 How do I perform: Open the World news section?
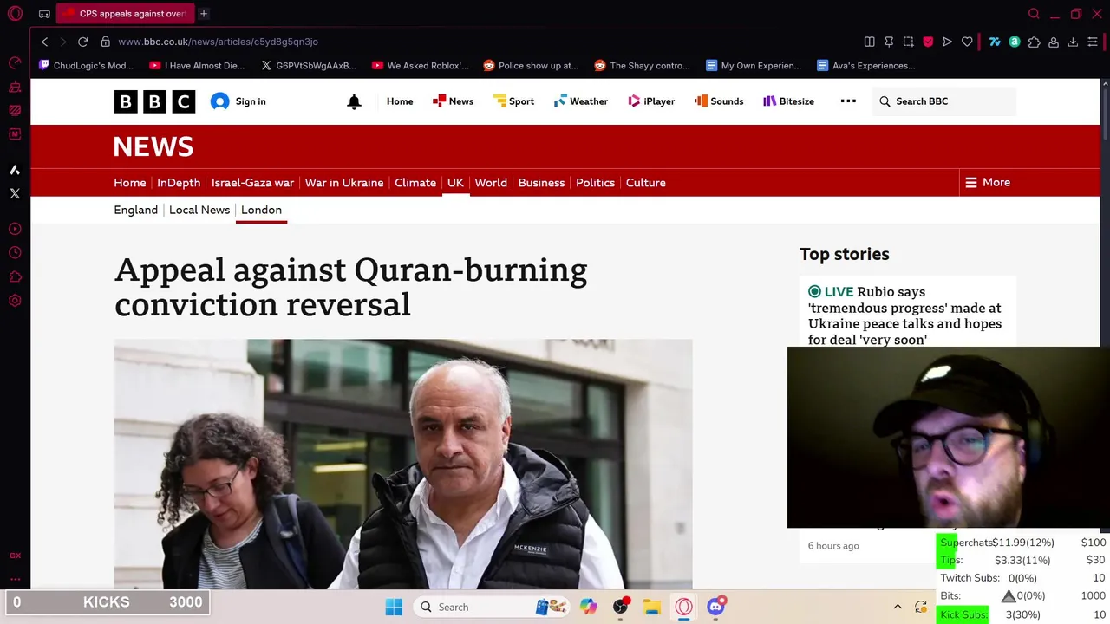tap(491, 183)
